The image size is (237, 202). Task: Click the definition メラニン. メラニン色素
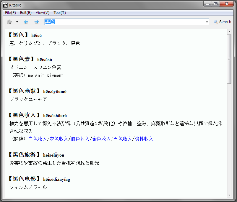(35, 67)
